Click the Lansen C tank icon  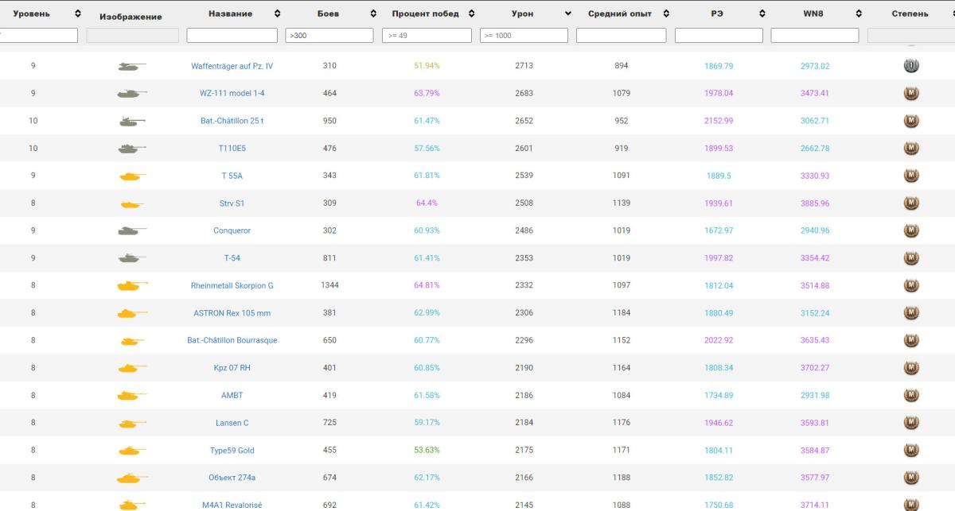coord(132,424)
